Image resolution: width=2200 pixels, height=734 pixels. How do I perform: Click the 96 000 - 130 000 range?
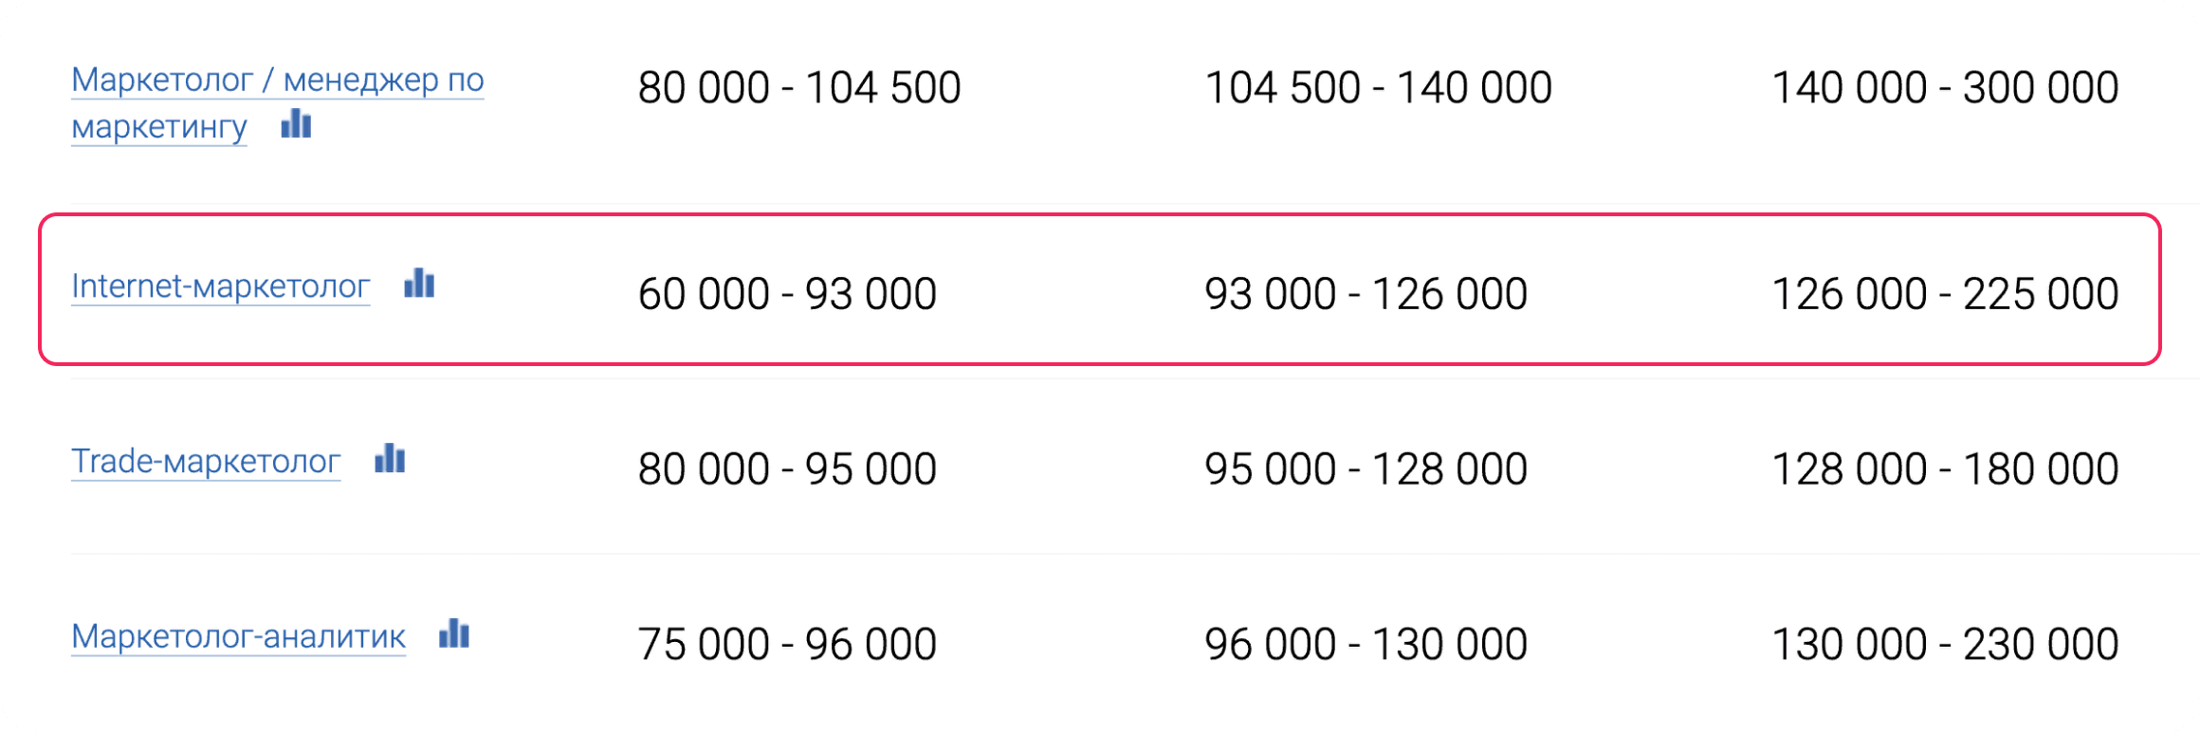point(1366,645)
